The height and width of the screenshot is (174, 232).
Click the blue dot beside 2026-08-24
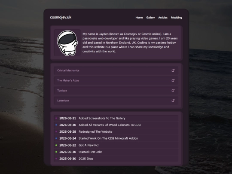[x=56, y=138]
